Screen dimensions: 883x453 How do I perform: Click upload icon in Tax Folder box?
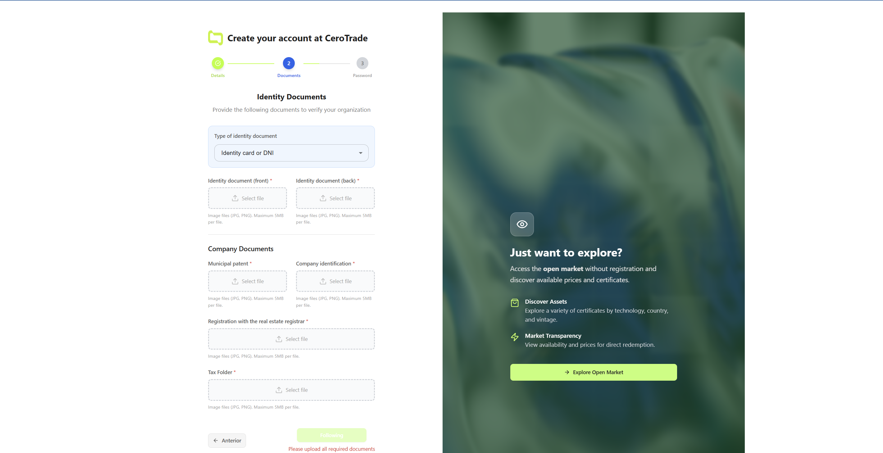pyautogui.click(x=279, y=390)
